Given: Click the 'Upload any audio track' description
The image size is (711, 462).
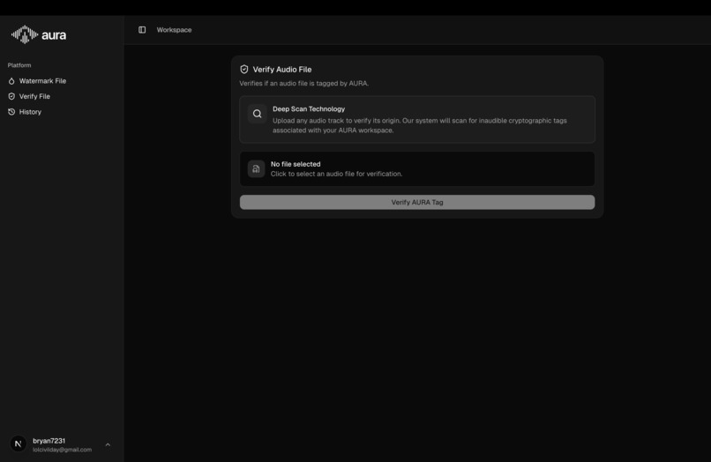Looking at the screenshot, I should click(x=419, y=125).
